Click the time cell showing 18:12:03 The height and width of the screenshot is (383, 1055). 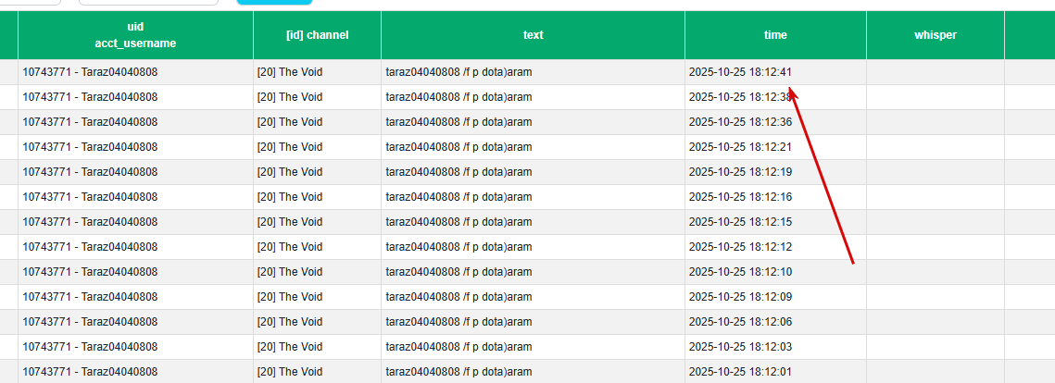(740, 347)
